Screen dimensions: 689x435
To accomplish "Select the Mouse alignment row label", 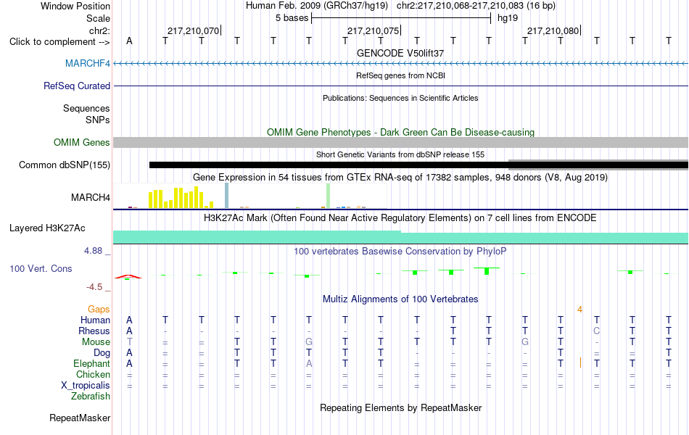I will (96, 342).
